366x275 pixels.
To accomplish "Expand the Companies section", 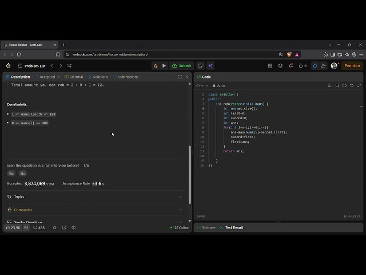I will [x=94, y=210].
